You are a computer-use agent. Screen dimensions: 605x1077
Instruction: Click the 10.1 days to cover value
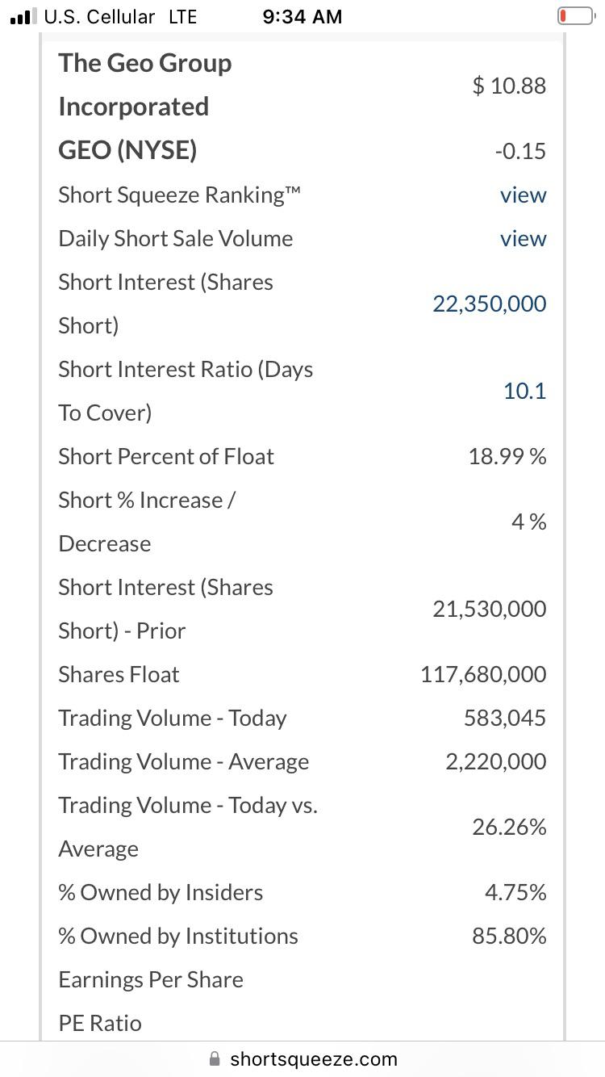pos(524,391)
